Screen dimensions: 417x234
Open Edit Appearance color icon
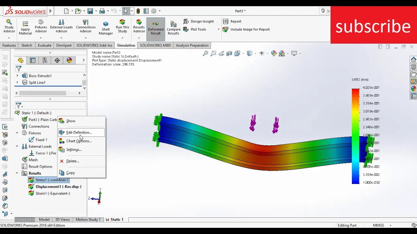(x=274, y=54)
